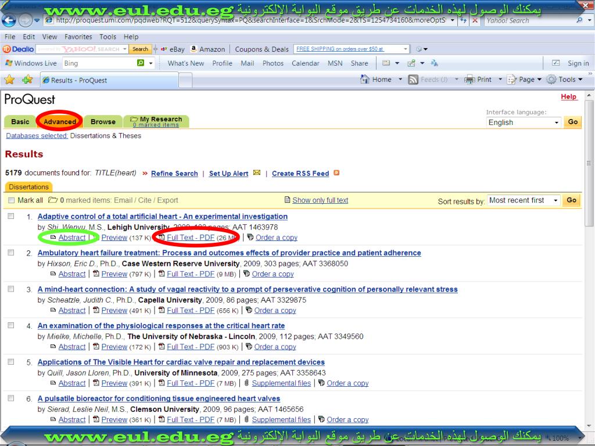Click the Abstract icon for result 4

pyautogui.click(x=53, y=347)
